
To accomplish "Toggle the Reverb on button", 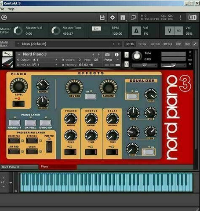I will point(91,96).
